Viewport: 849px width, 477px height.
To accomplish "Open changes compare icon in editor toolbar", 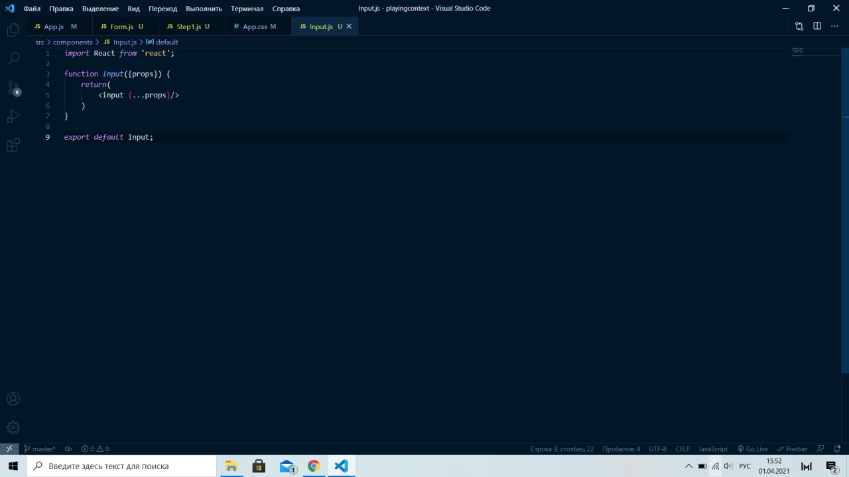I will pyautogui.click(x=799, y=26).
